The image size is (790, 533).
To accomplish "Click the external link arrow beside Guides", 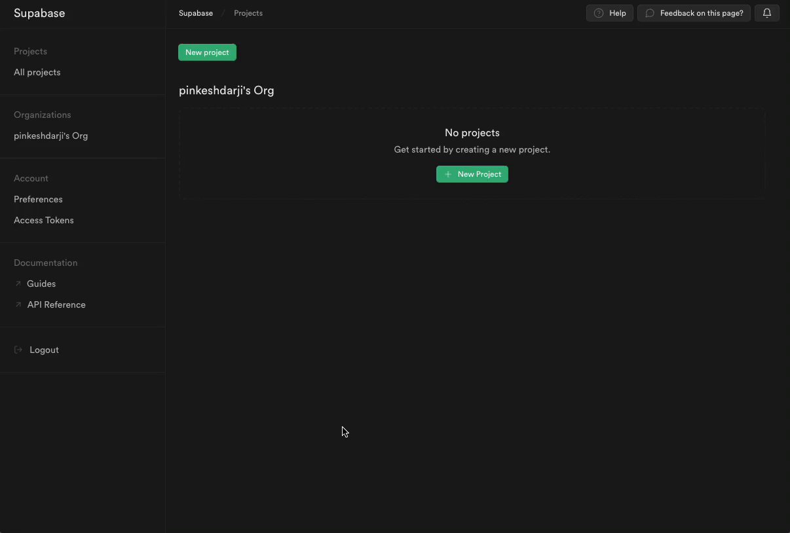I will point(18,284).
